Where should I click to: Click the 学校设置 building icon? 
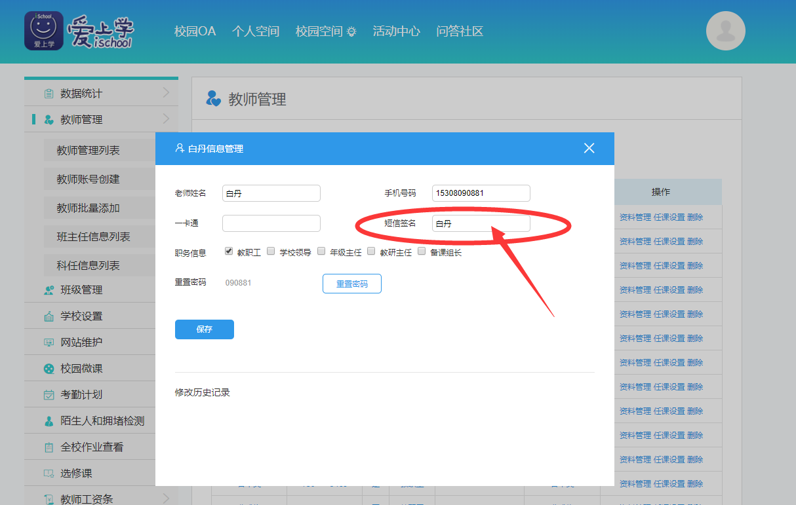coord(49,316)
